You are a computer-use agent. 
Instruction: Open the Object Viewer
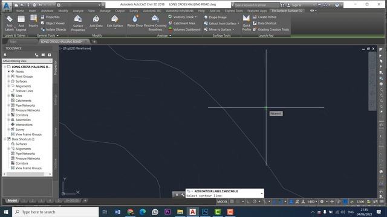click(53, 23)
